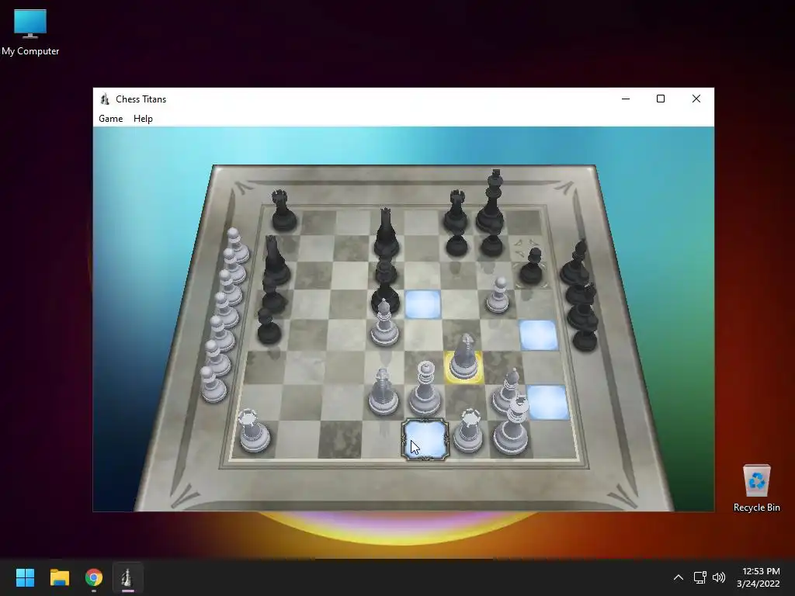Click the black rook on a8

(283, 211)
